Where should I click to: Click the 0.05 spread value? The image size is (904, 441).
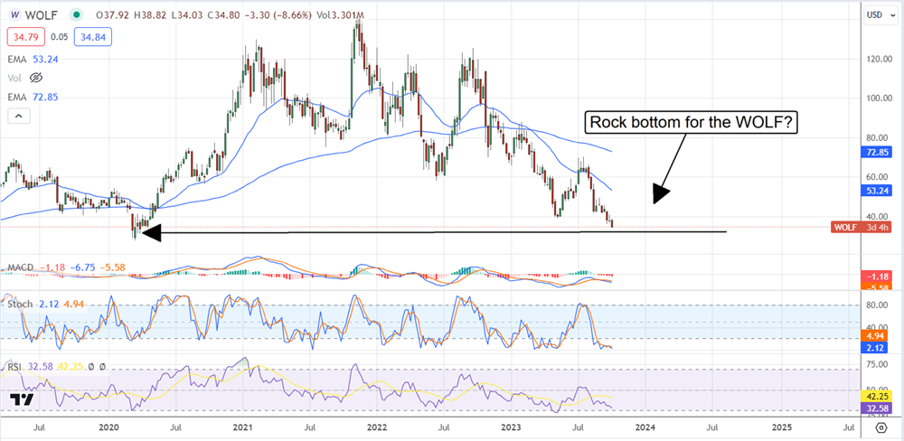click(60, 37)
